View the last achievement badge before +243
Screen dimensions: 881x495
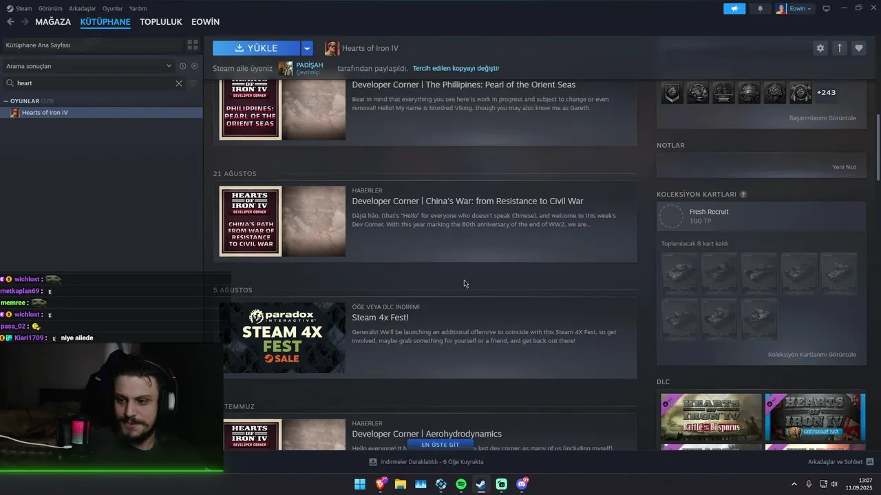[800, 93]
